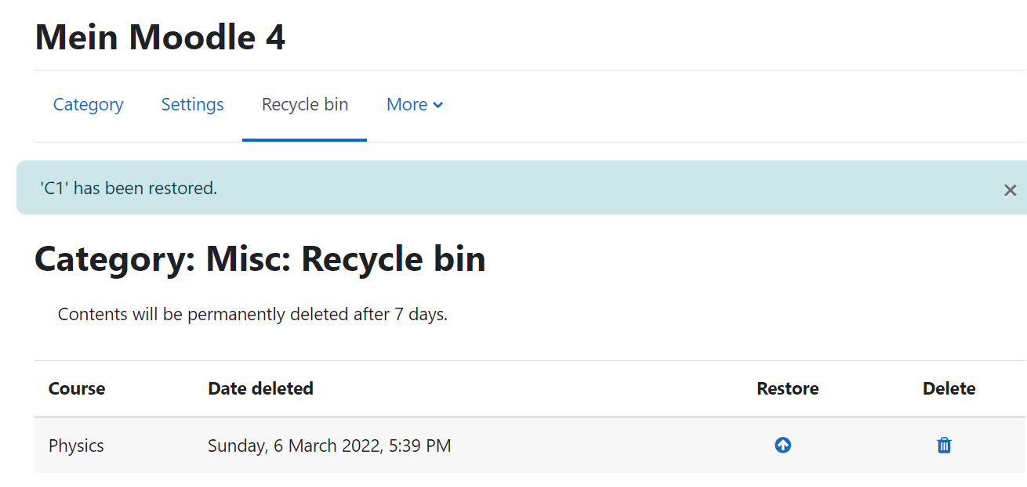
Task: Open the More navigation dropdown
Action: click(x=415, y=105)
